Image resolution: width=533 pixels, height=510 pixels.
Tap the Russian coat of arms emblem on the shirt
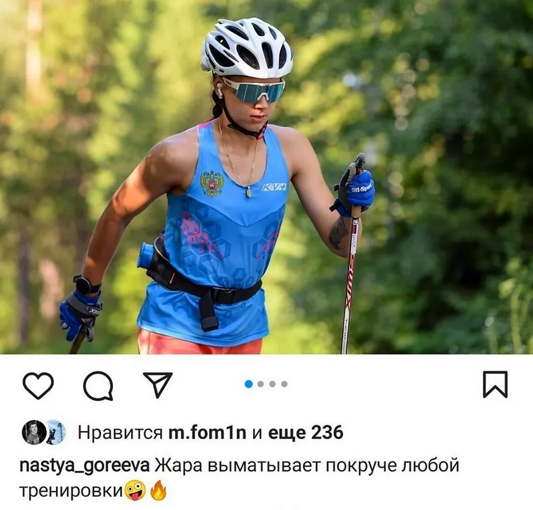coord(212,184)
